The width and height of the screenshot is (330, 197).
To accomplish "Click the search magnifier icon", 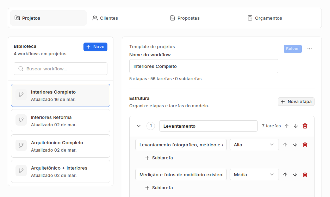I will coord(21,69).
